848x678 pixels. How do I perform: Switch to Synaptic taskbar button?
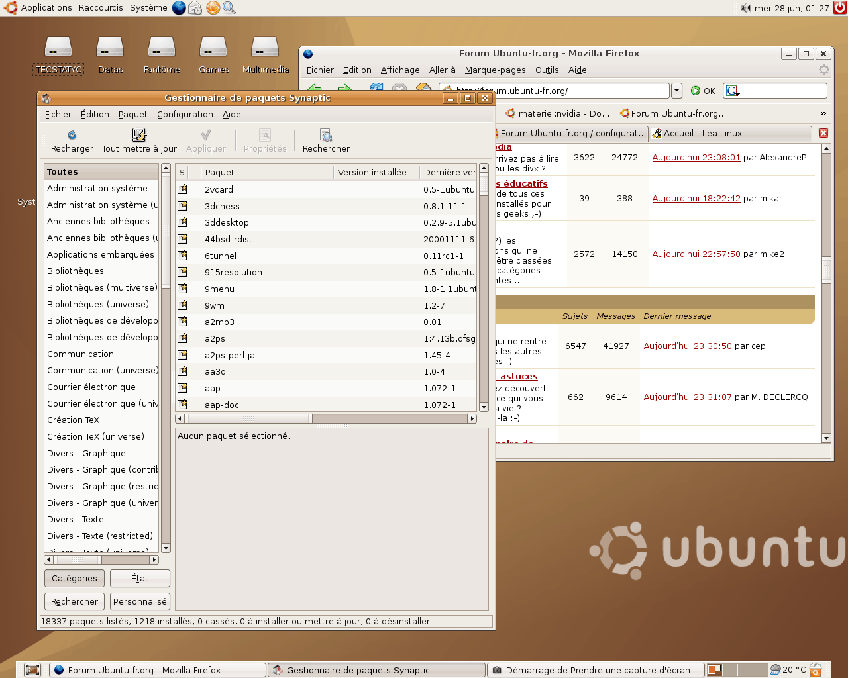tap(376, 670)
